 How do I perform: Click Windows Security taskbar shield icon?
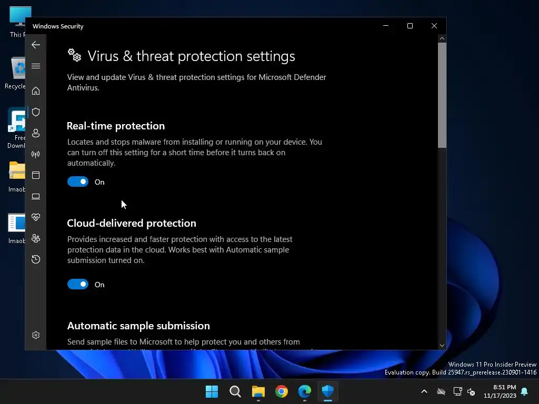pos(328,391)
